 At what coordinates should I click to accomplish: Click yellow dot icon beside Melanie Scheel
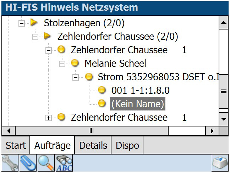click(x=75, y=63)
